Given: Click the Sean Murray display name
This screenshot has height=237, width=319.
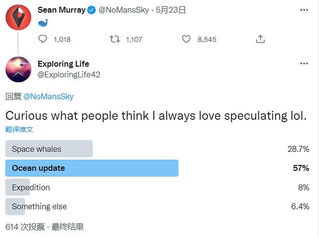Looking at the screenshot, I should pos(61,10).
